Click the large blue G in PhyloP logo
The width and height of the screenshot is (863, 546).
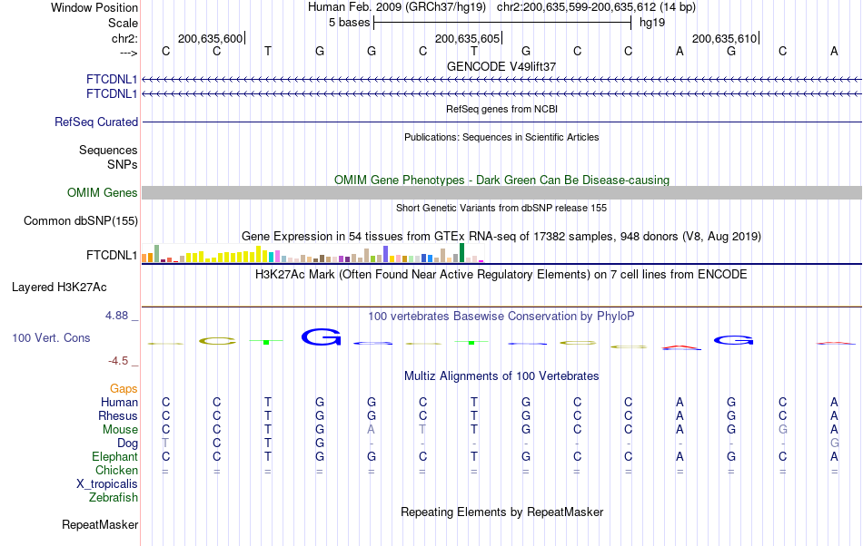321,336
